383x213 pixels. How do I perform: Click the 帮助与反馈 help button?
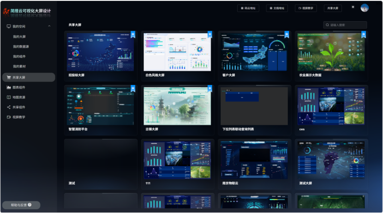(x=21, y=205)
